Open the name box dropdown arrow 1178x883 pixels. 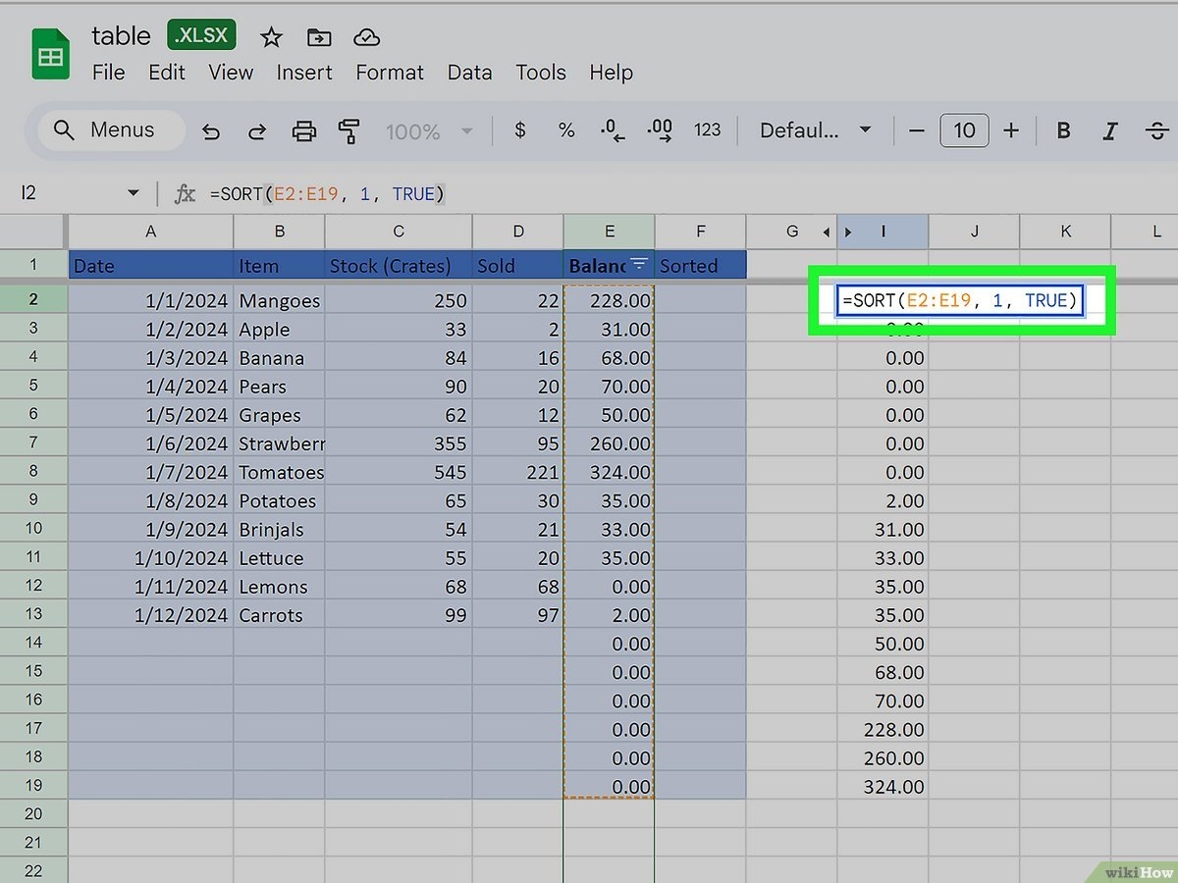(x=134, y=193)
